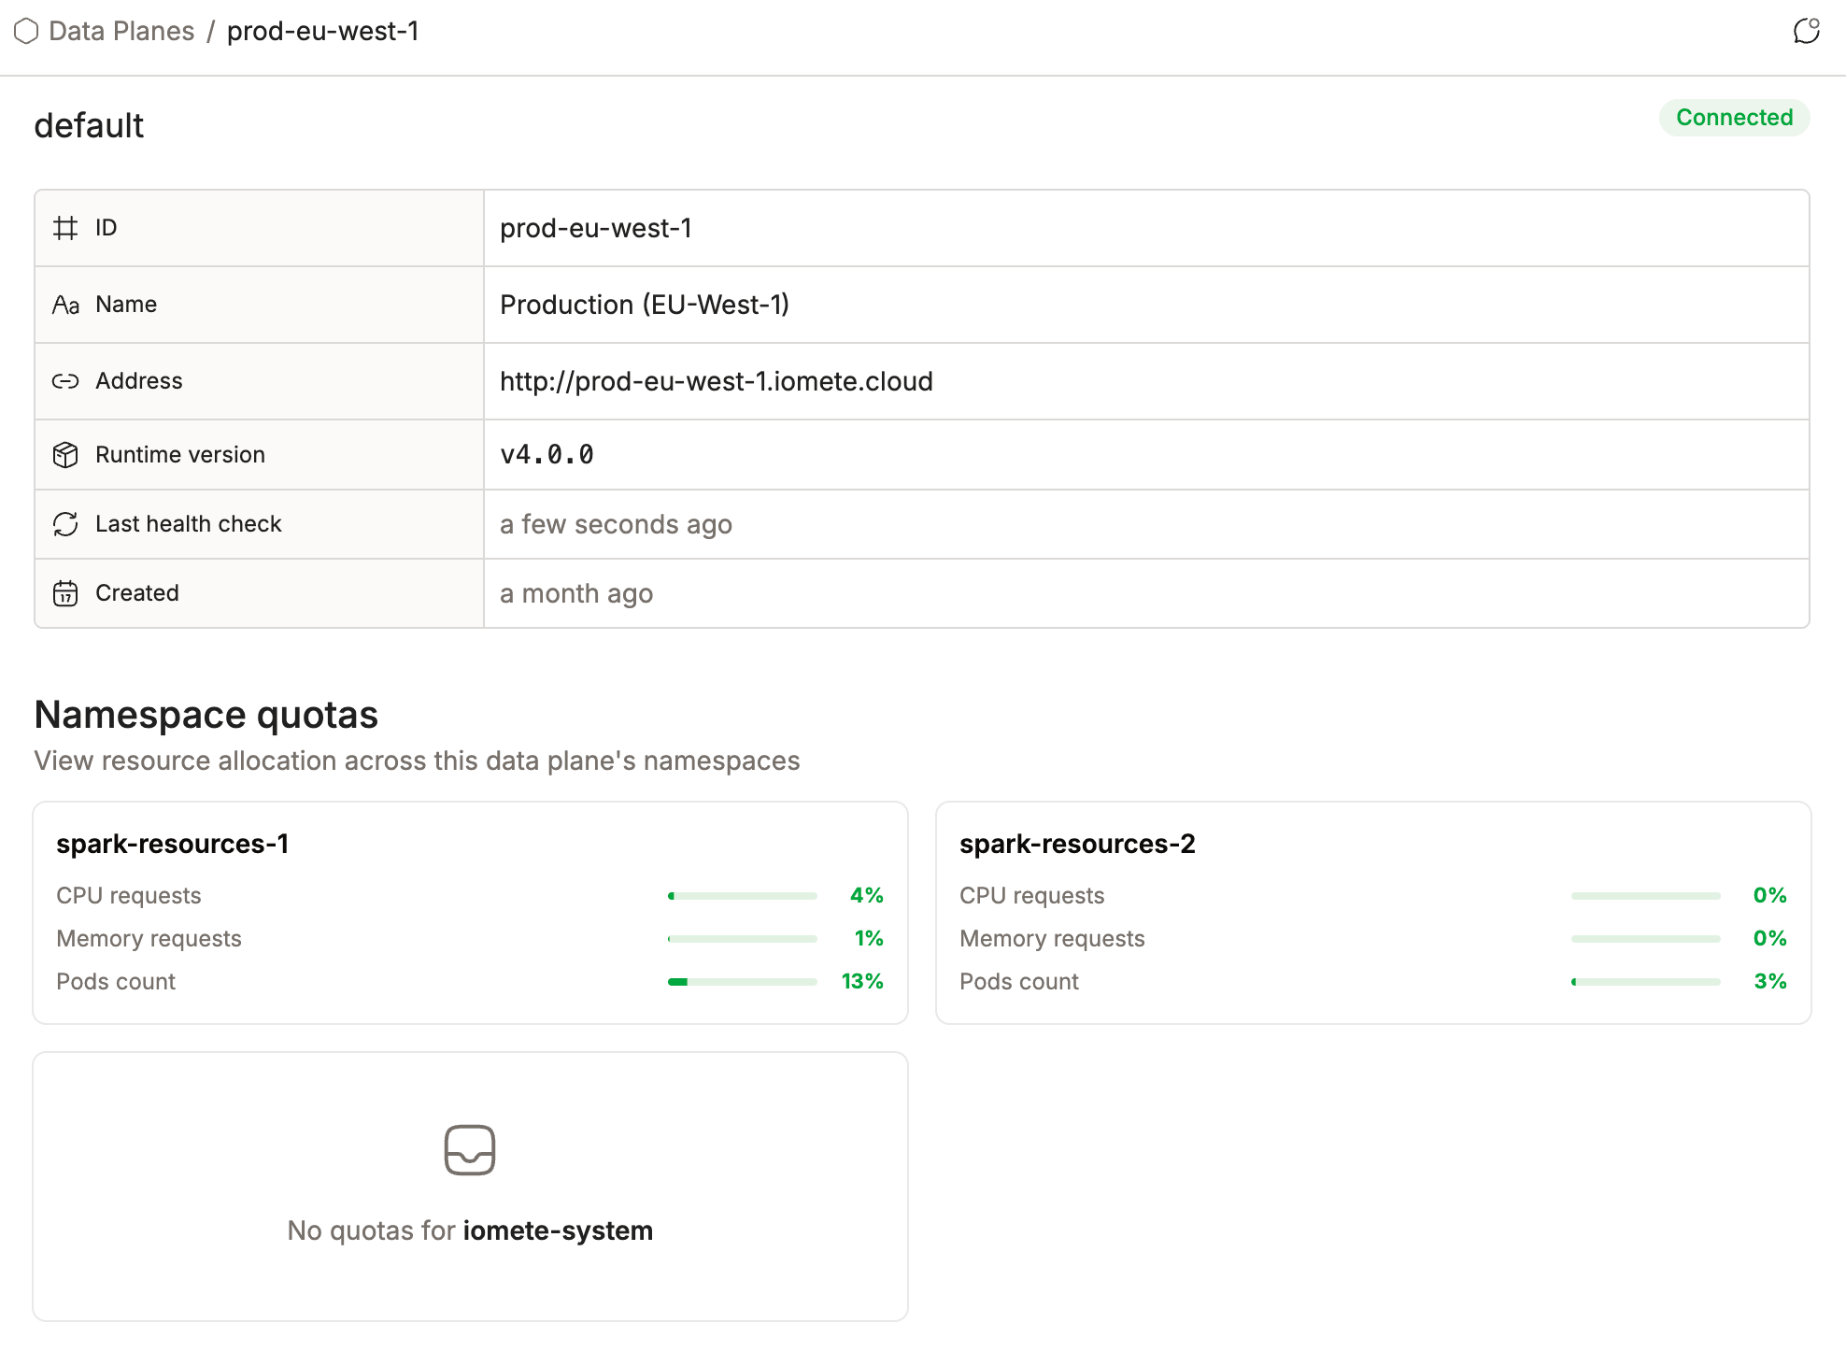Click the empty inbox icon for iomete-system
The image size is (1846, 1351).
coord(470,1150)
